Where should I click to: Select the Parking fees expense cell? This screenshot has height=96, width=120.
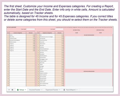(x=47, y=39)
